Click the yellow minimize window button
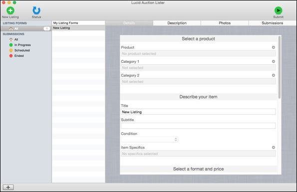Screen dimensions: 297x192 [9, 2]
